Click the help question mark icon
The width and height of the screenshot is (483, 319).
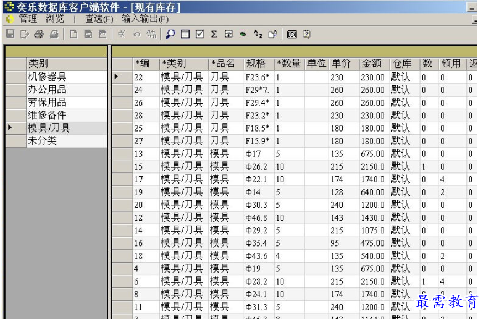(306, 34)
